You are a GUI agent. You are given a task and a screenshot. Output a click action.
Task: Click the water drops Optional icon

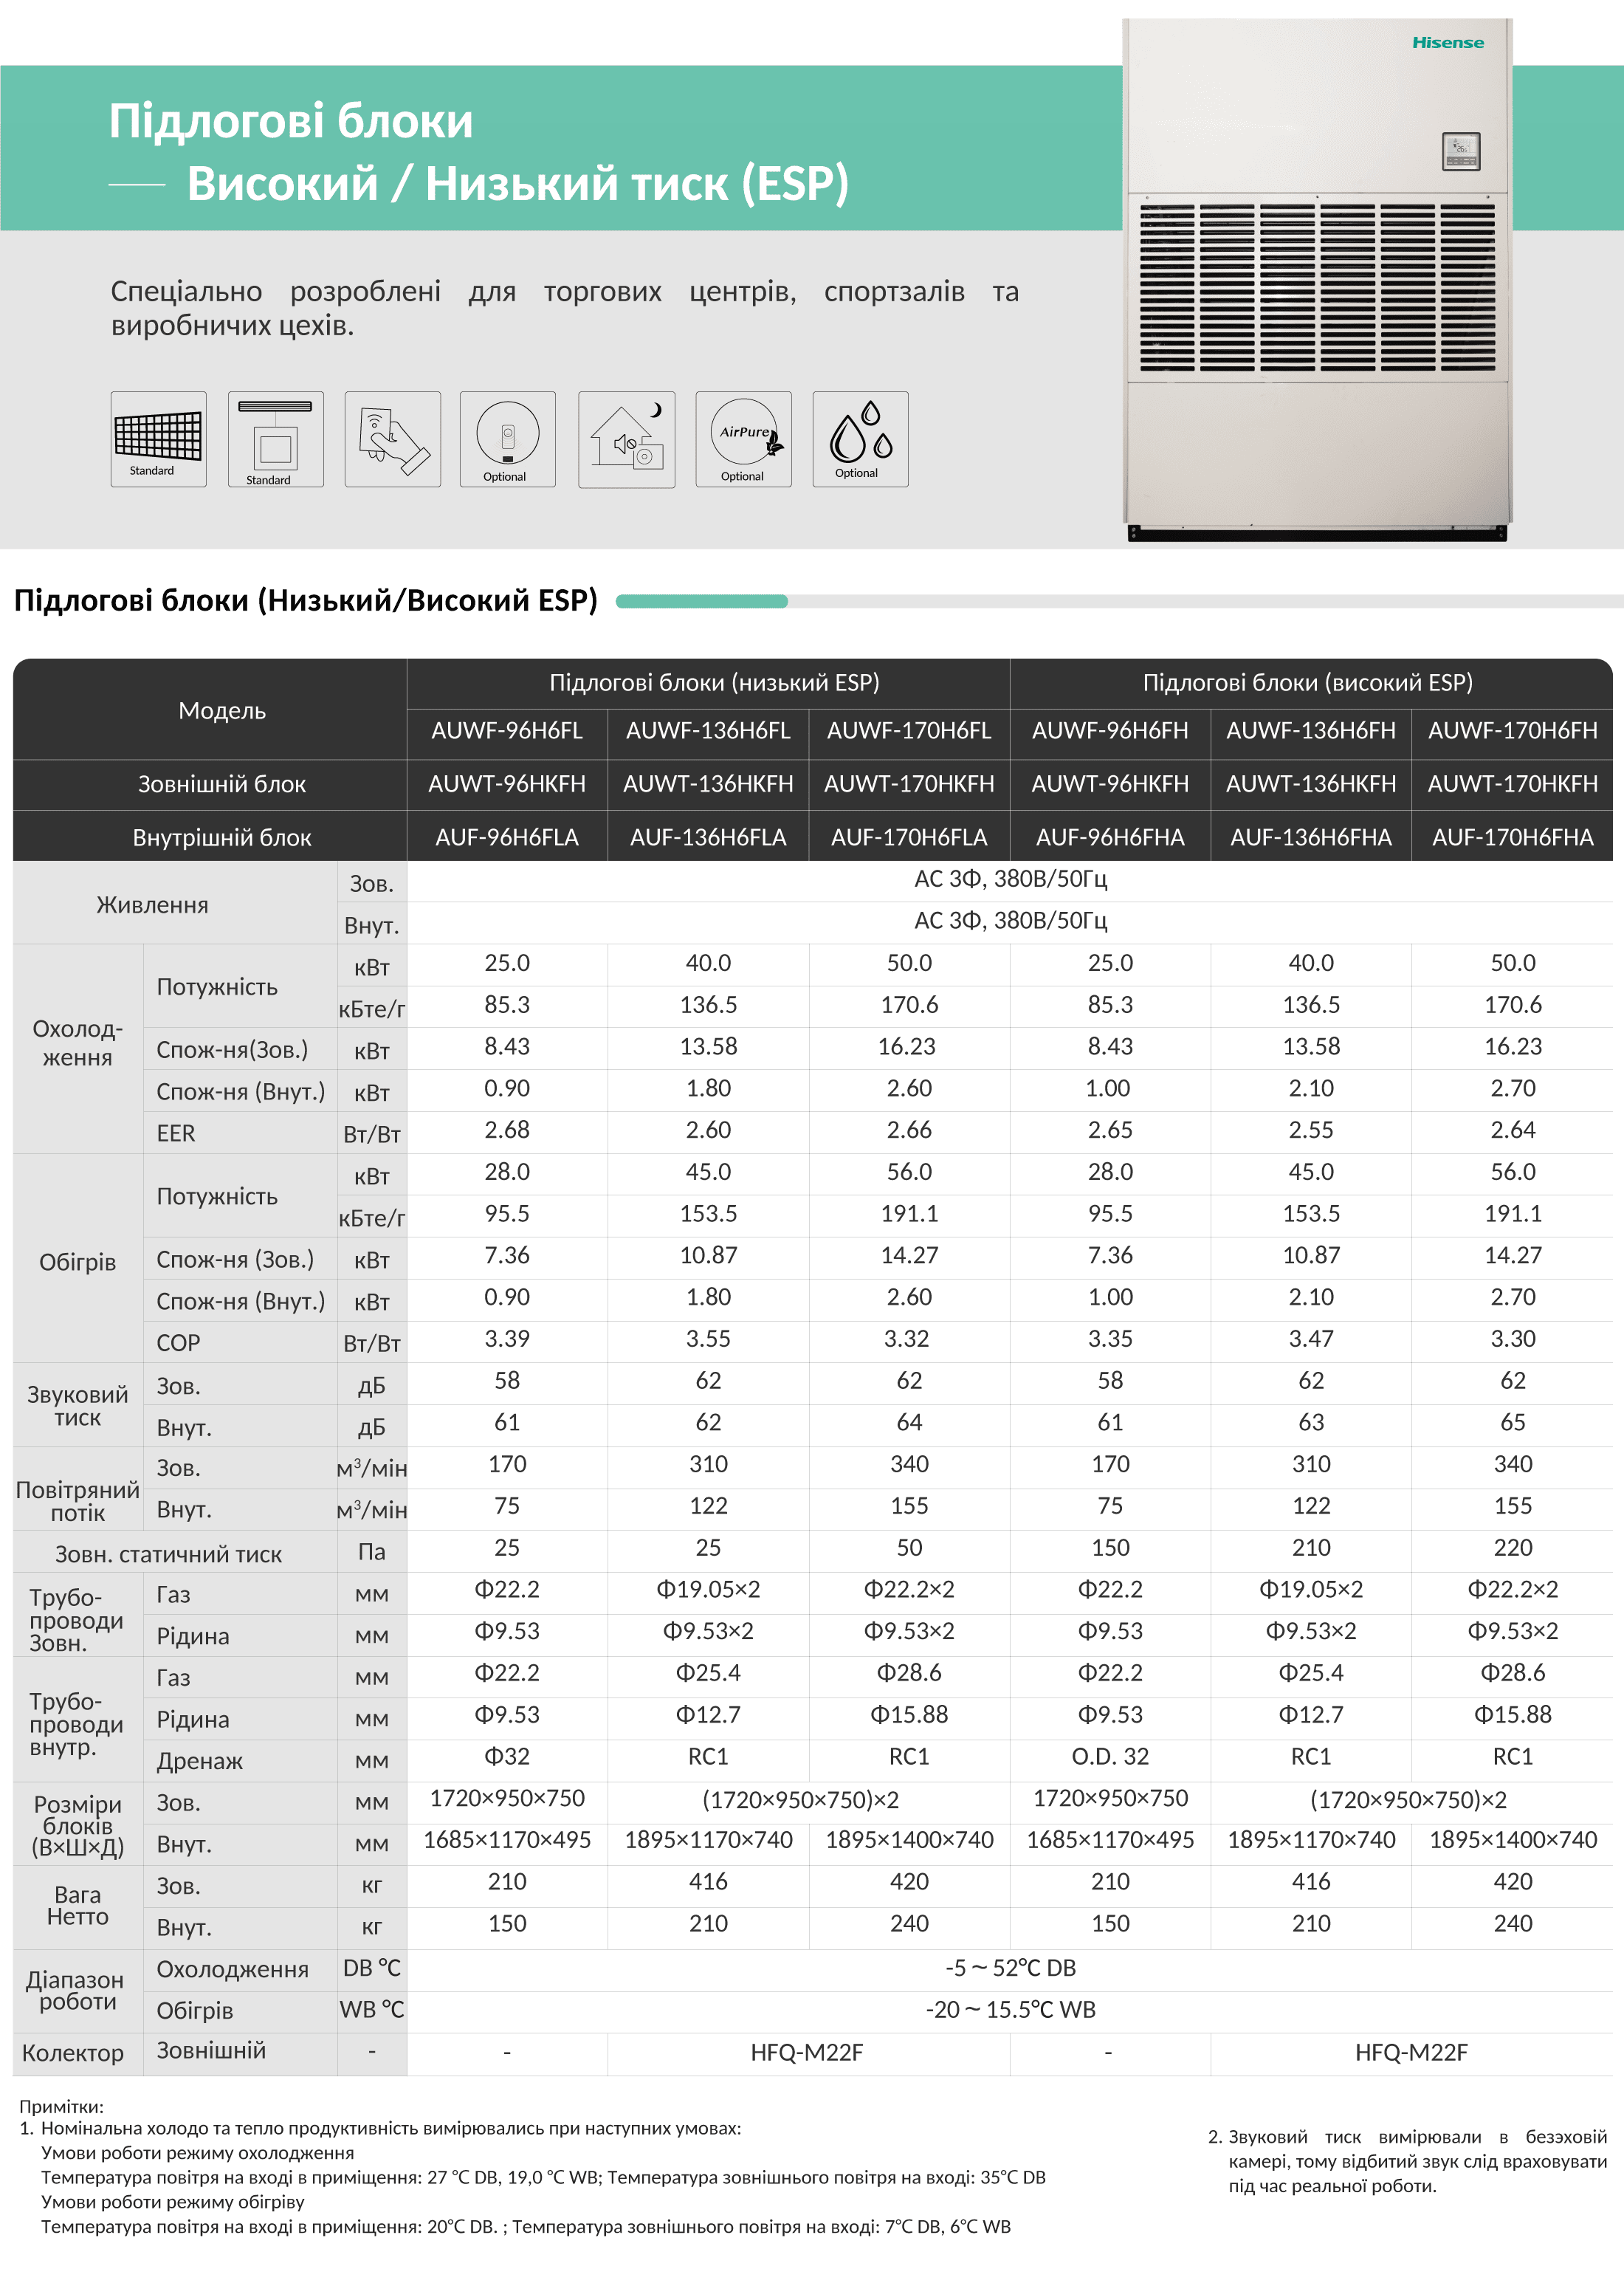(x=860, y=439)
